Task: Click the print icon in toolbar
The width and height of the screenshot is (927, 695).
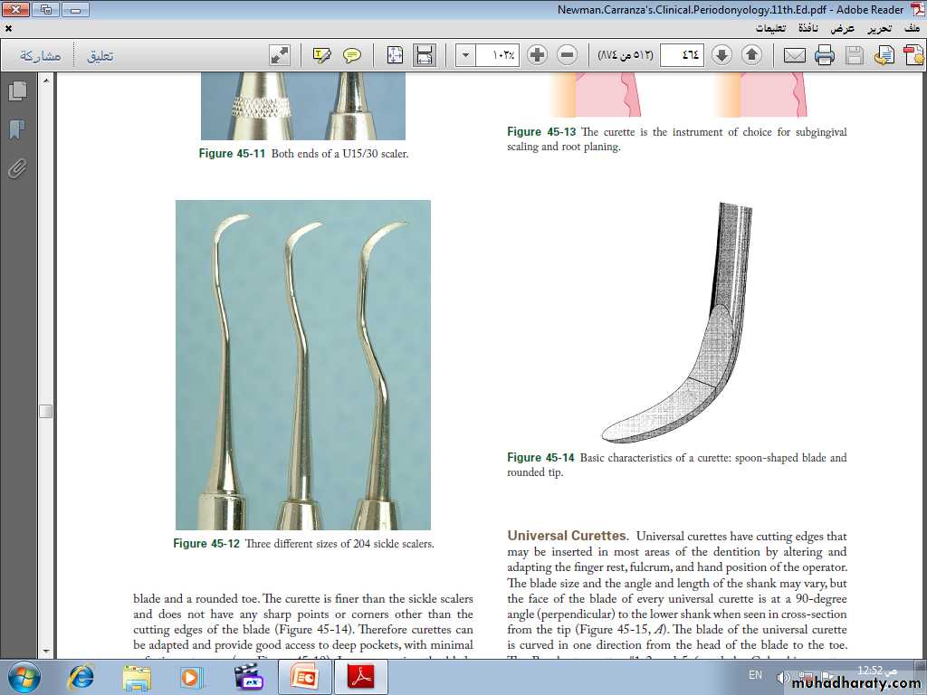Action: coord(824,55)
